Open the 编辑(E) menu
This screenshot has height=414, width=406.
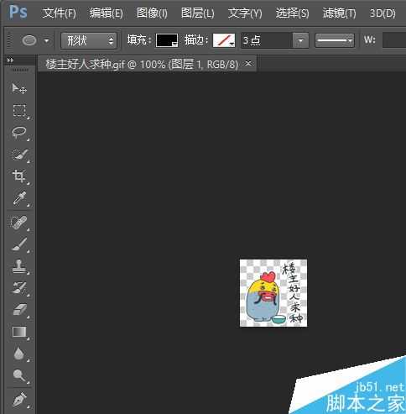coord(106,13)
